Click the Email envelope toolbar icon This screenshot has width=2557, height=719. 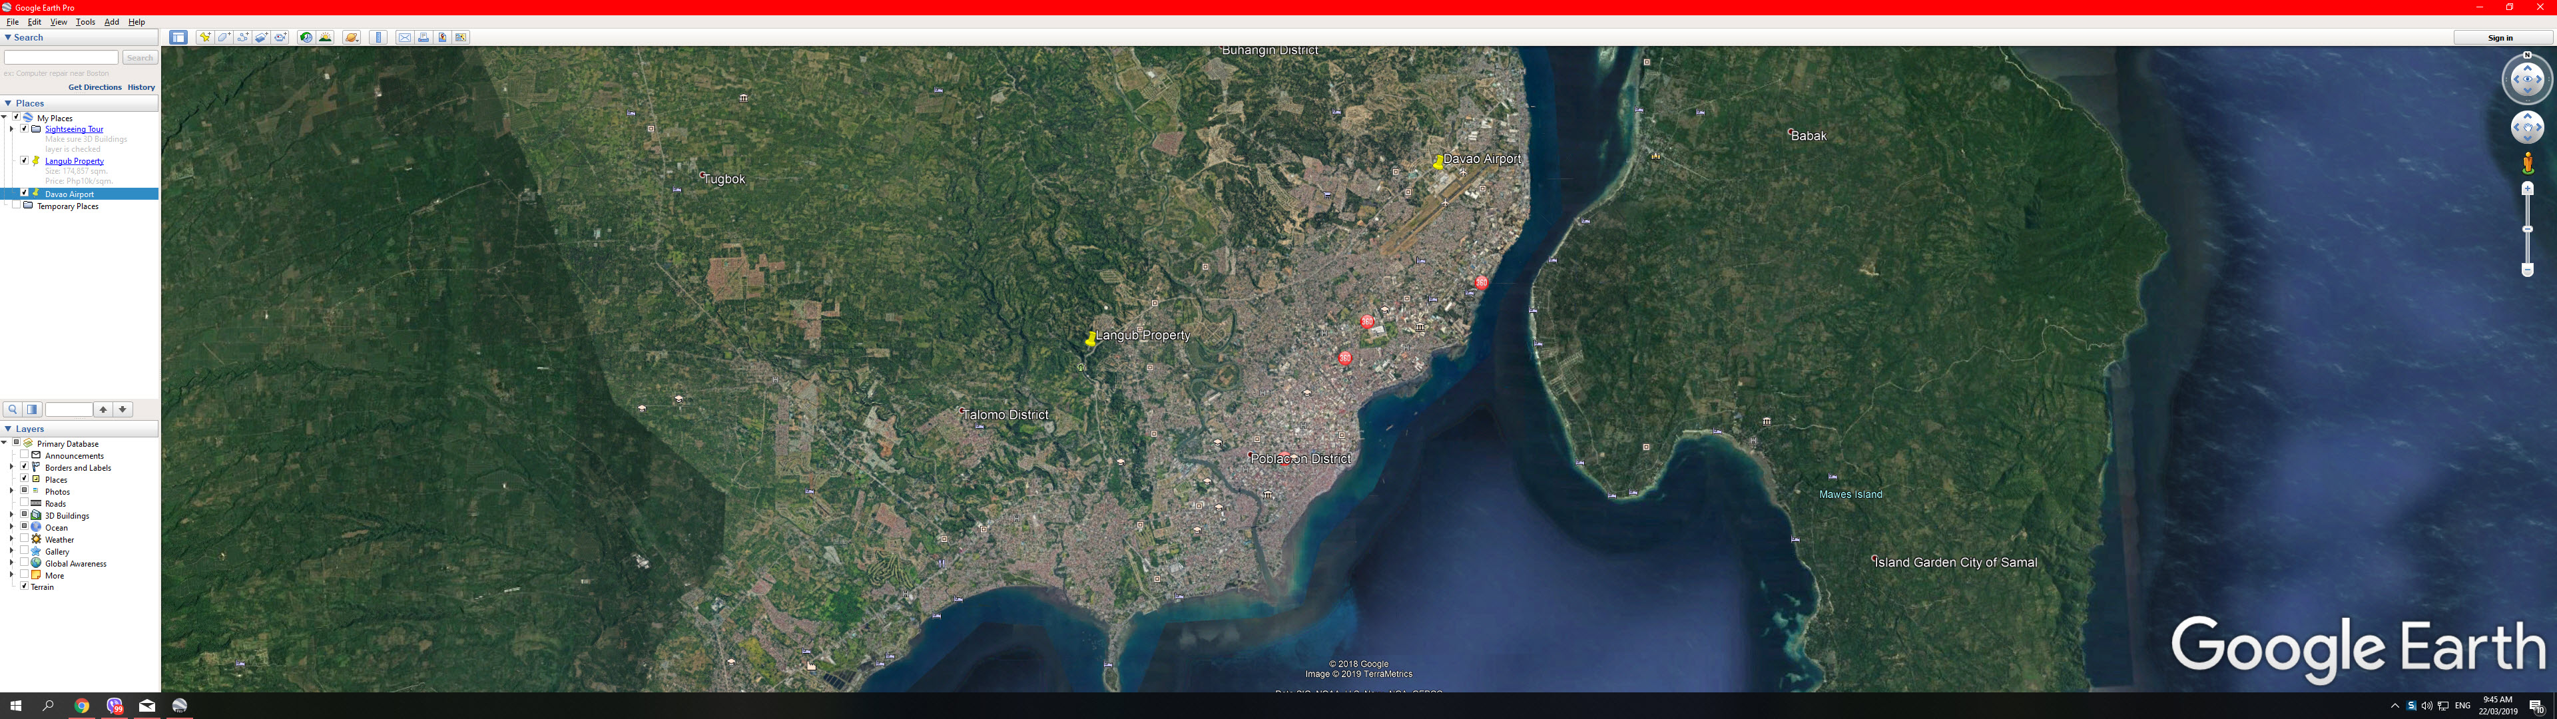[x=404, y=38]
